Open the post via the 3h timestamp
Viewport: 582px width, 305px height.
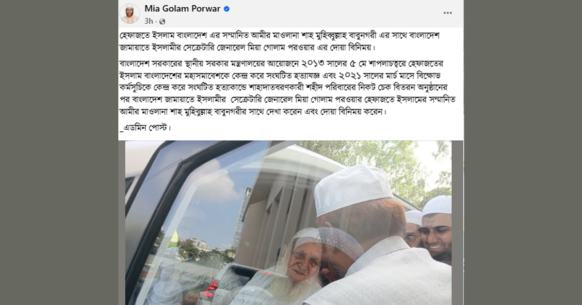coord(148,21)
